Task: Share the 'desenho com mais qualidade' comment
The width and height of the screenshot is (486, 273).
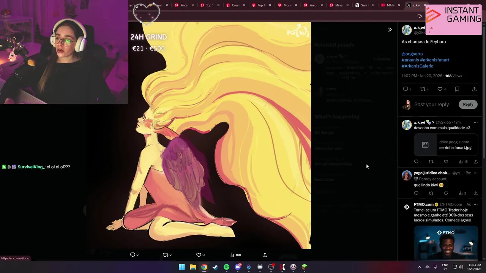Action: (475, 162)
